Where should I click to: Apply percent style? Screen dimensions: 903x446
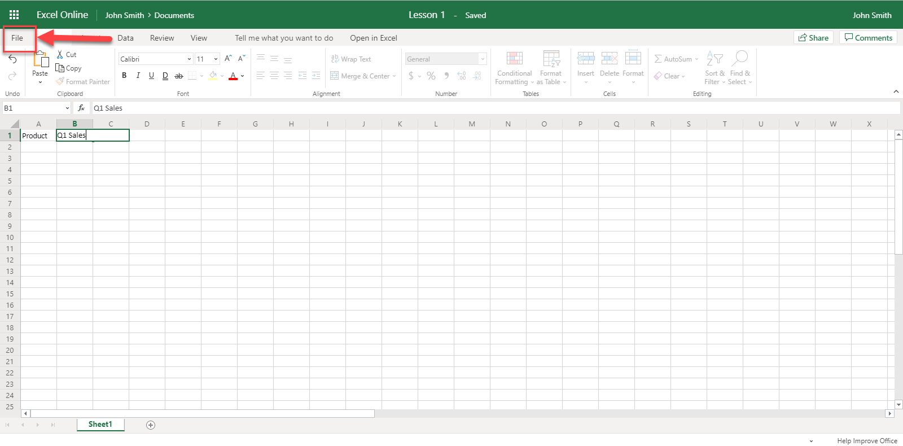coord(431,76)
